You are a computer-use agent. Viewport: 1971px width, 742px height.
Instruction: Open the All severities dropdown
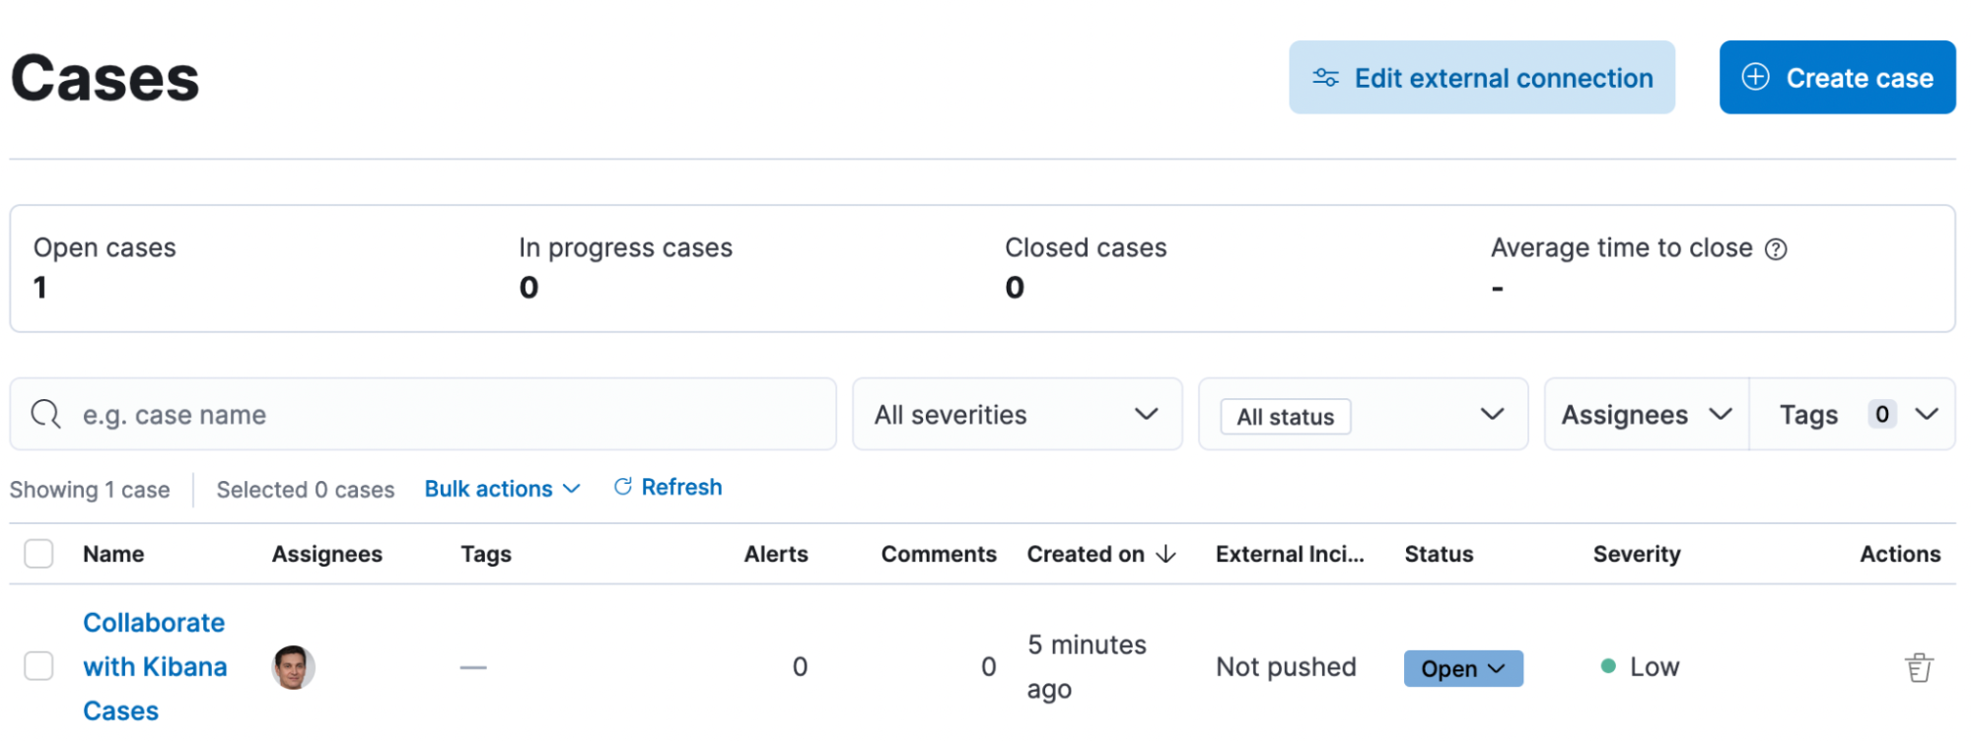point(1017,415)
